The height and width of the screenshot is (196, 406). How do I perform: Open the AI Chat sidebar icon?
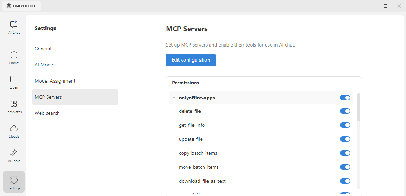[14, 27]
